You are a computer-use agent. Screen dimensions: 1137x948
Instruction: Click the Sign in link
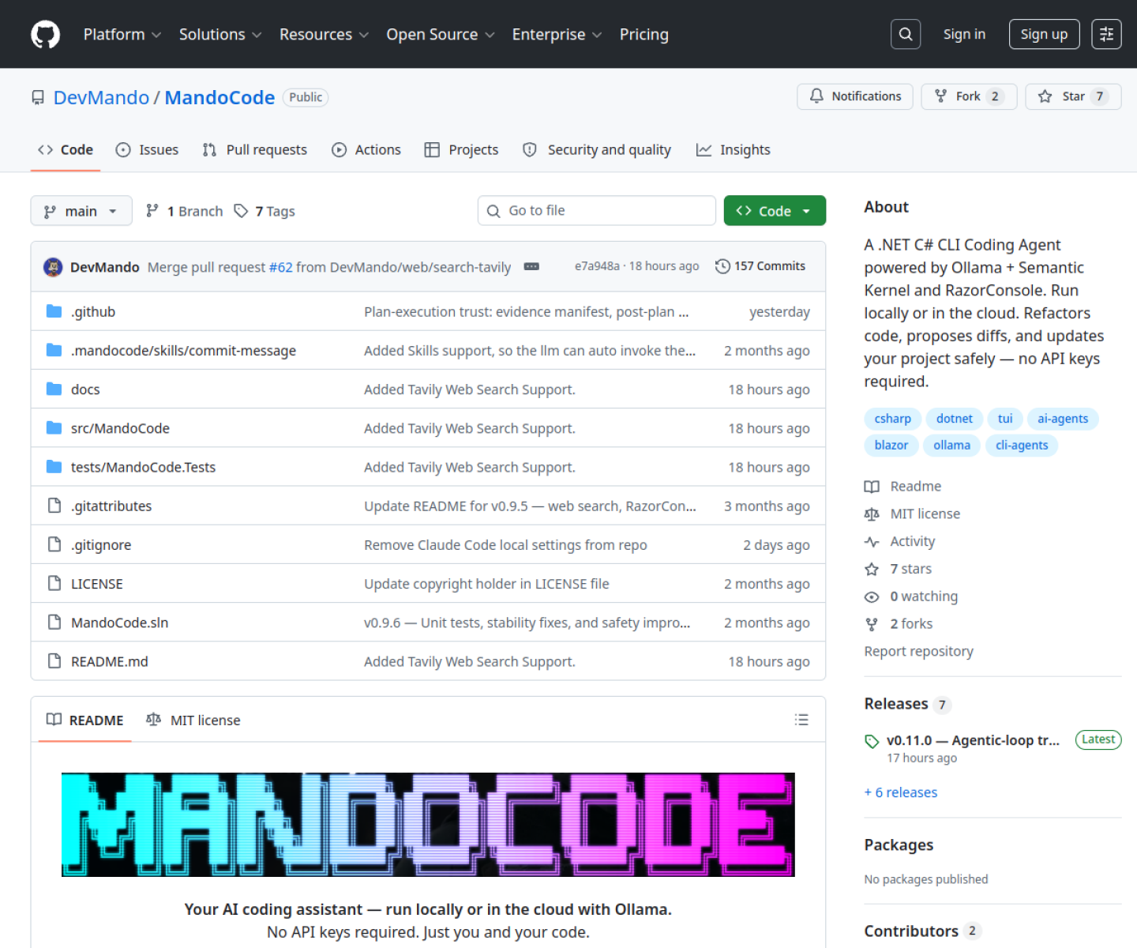pyautogui.click(x=964, y=34)
